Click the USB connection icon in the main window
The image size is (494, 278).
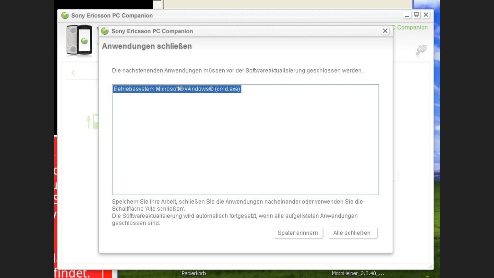[x=421, y=50]
